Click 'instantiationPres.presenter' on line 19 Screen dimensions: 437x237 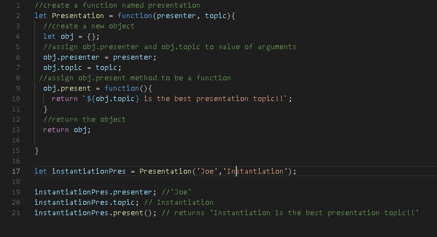(93, 192)
